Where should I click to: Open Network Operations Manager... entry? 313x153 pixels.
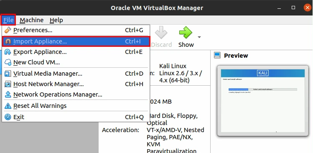(76, 94)
